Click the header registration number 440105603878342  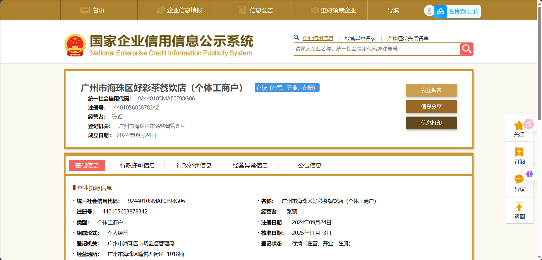pos(136,107)
